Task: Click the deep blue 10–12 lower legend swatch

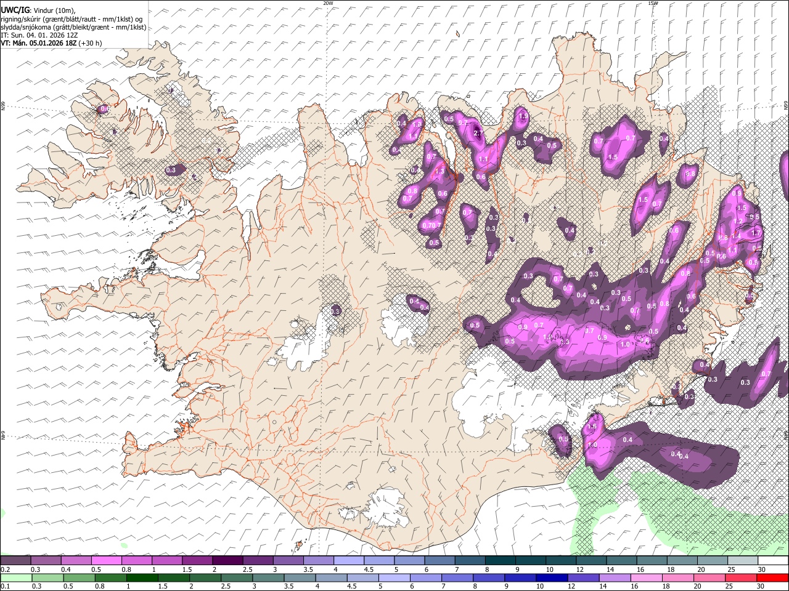Action: click(x=551, y=578)
